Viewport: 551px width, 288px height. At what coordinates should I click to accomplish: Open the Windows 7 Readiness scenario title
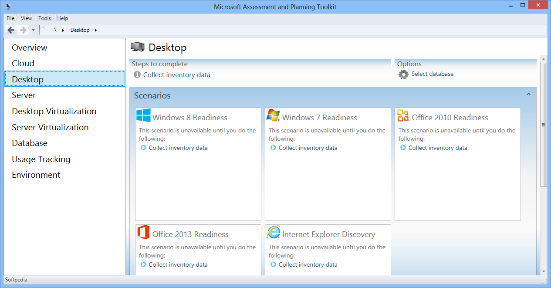(320, 118)
